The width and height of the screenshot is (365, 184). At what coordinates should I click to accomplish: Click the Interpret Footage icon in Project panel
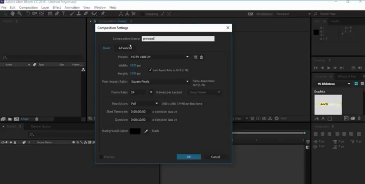[3, 119]
